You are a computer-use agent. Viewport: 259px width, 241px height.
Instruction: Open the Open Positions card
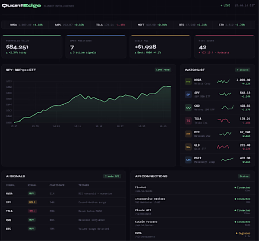point(96,47)
